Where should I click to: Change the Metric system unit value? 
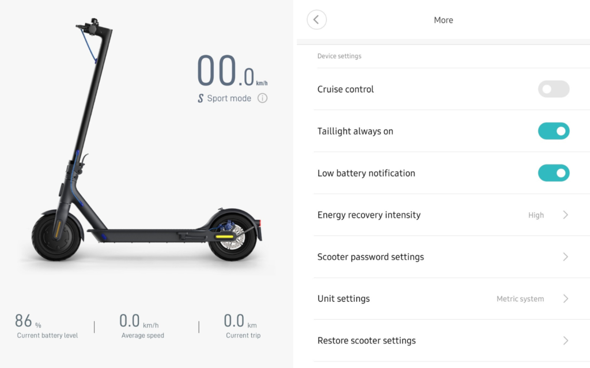(520, 299)
